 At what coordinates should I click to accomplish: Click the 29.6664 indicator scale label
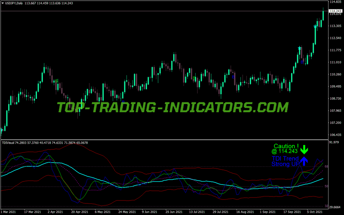[335, 207]
